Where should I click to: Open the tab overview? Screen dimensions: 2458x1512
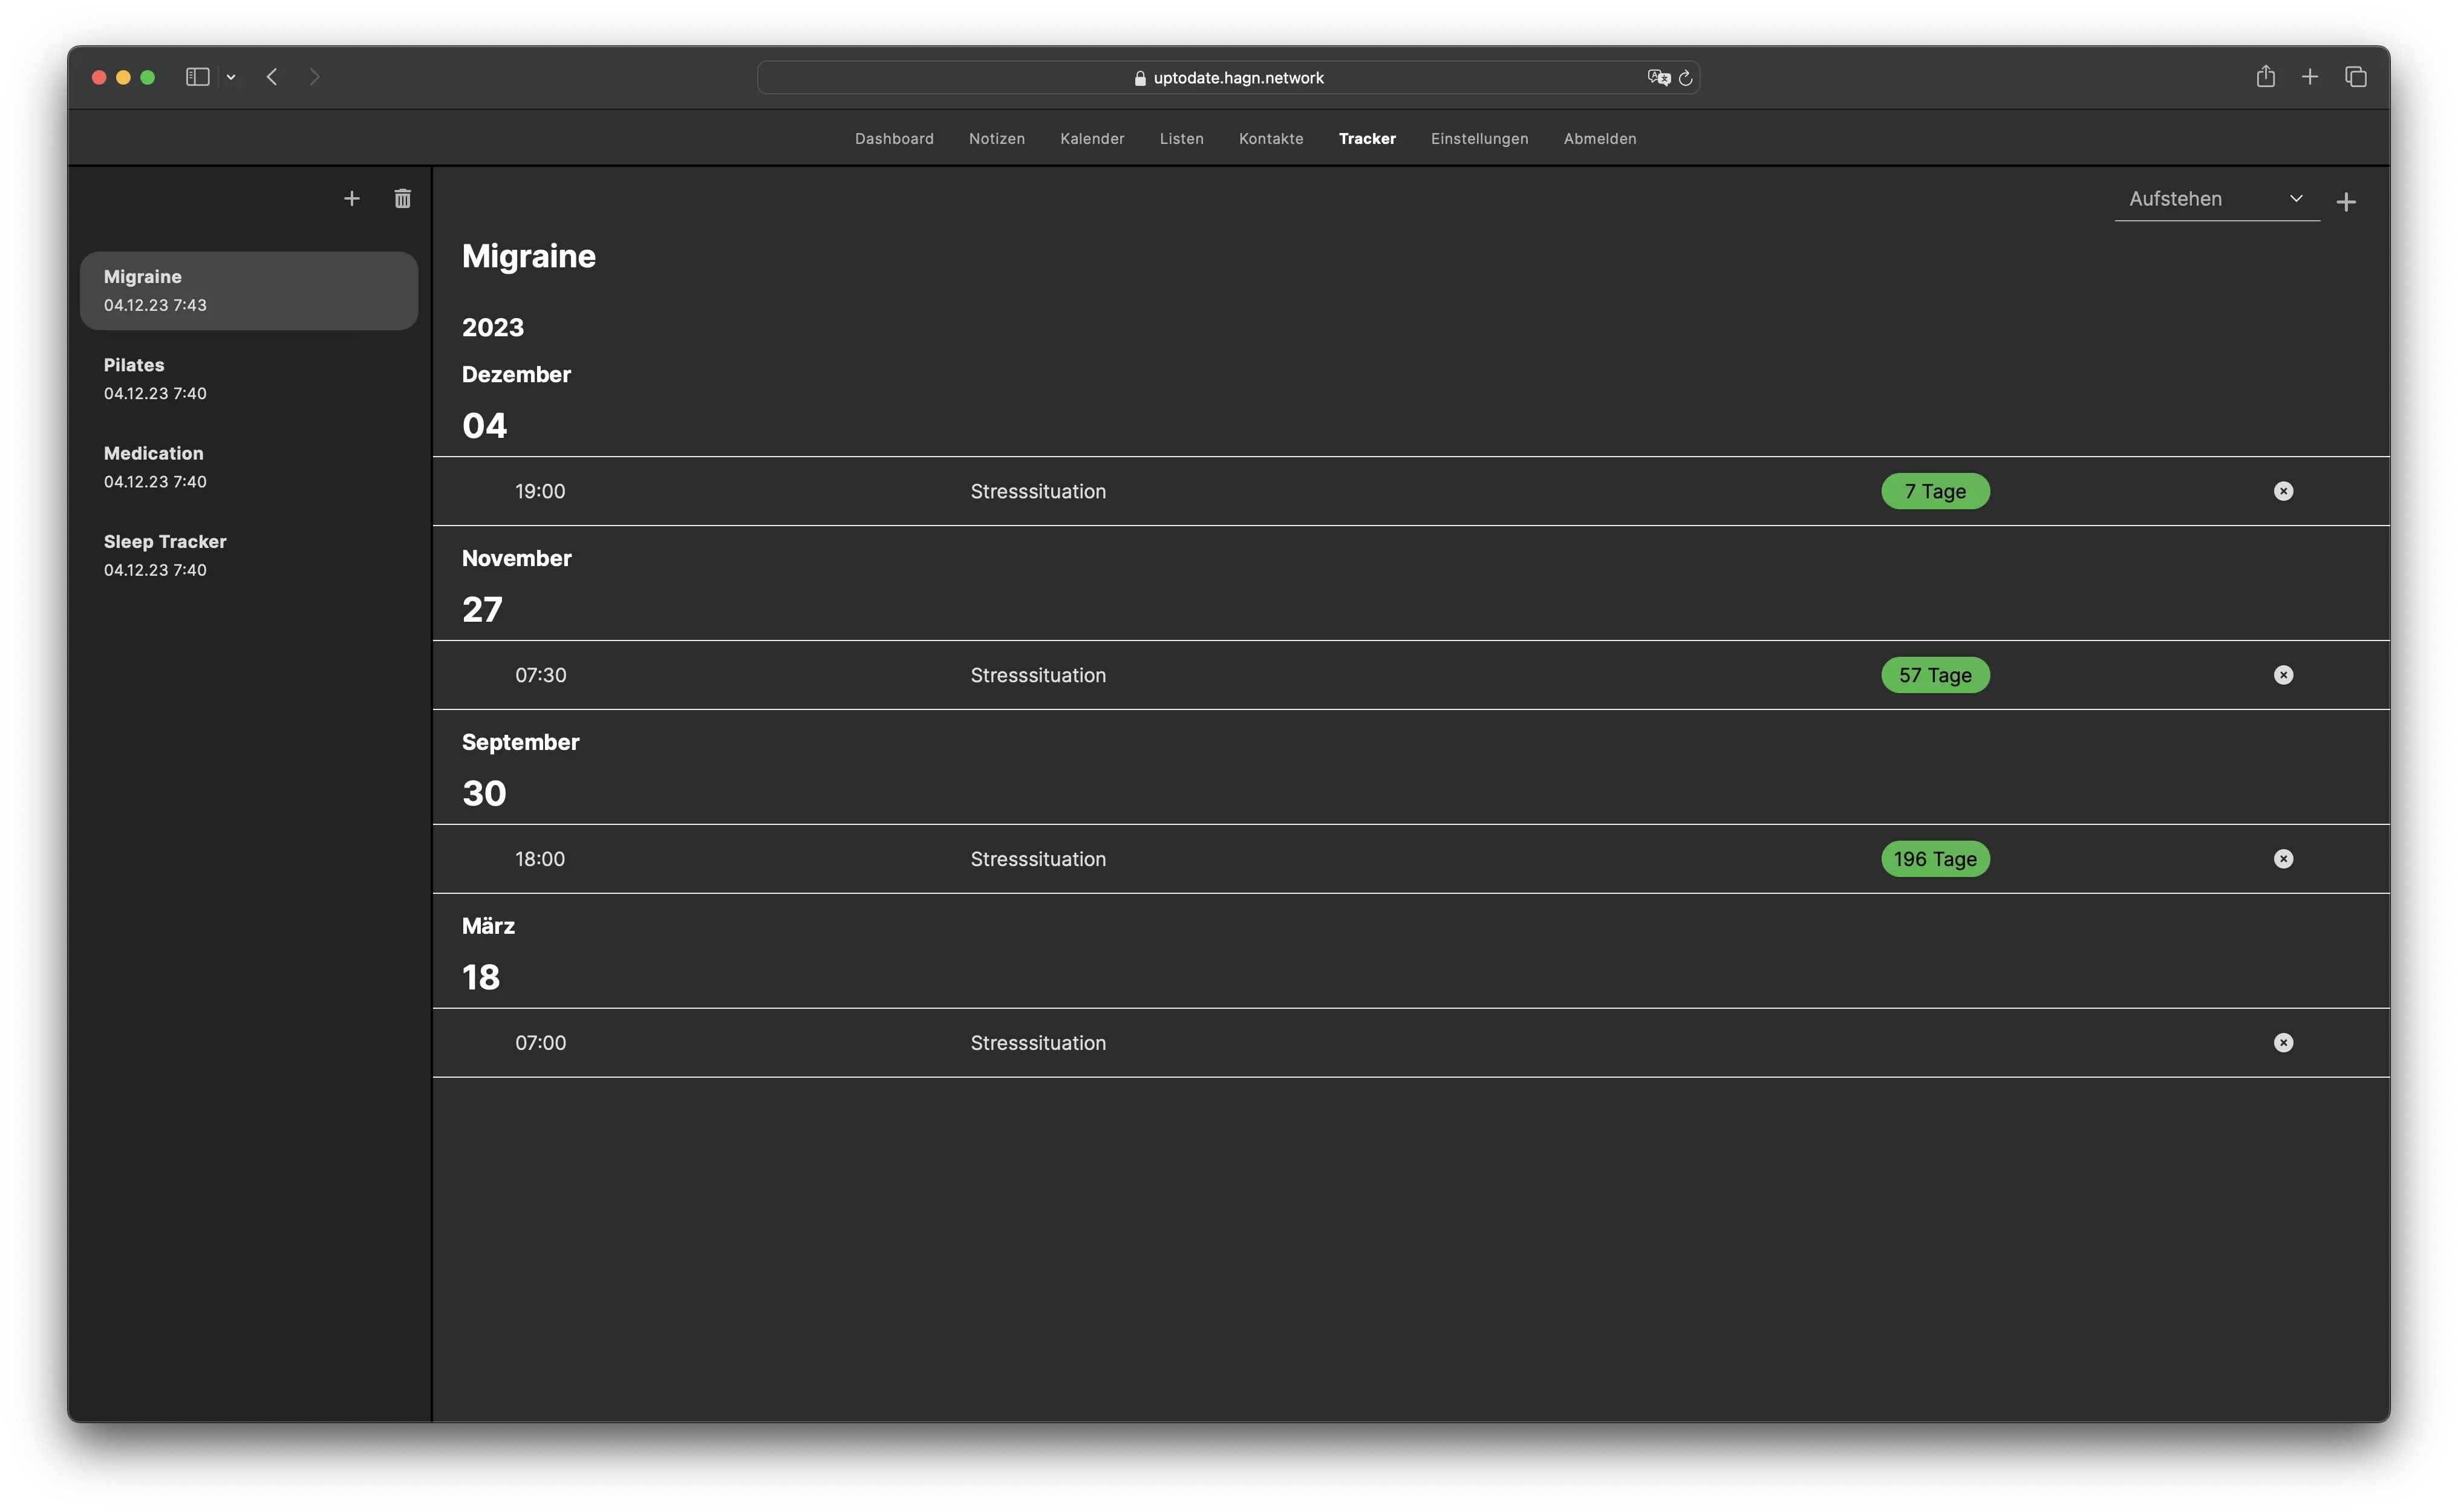click(x=2355, y=77)
